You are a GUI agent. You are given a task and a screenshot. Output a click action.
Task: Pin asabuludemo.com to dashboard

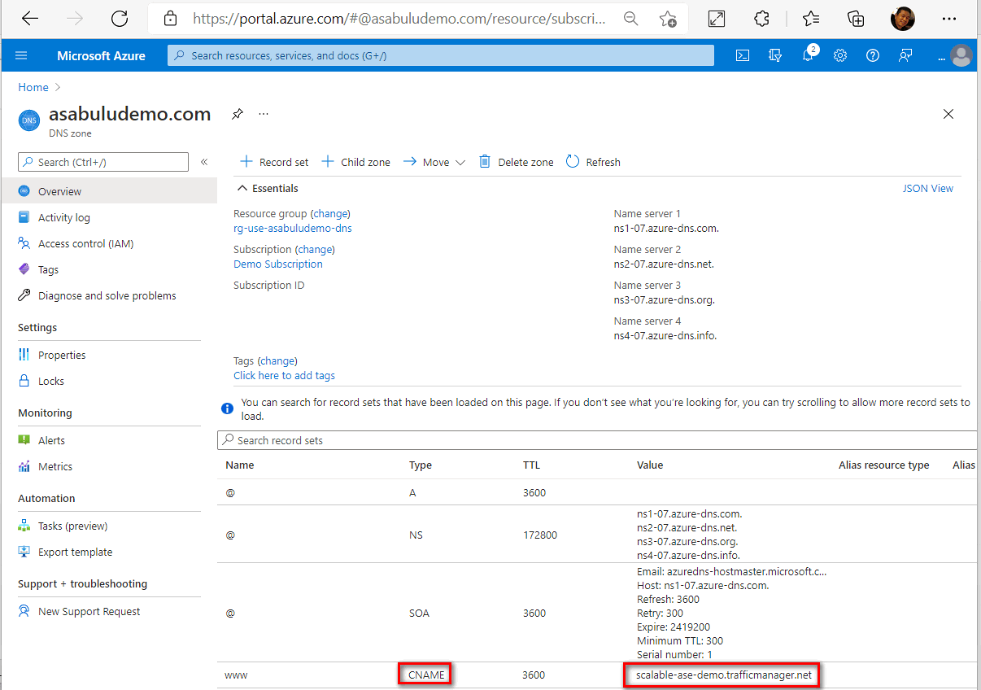click(237, 114)
